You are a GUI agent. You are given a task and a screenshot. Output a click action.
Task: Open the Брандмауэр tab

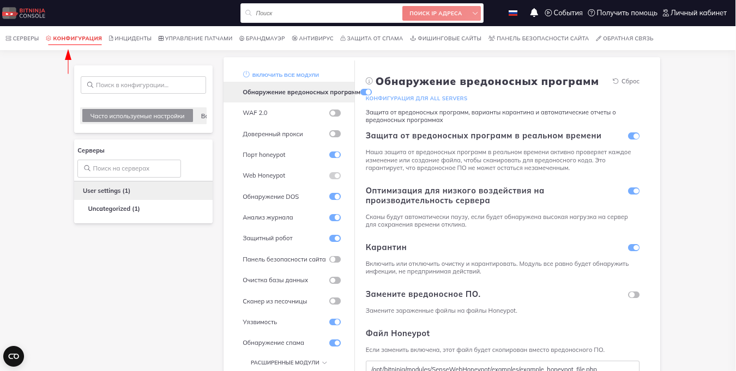262,39
